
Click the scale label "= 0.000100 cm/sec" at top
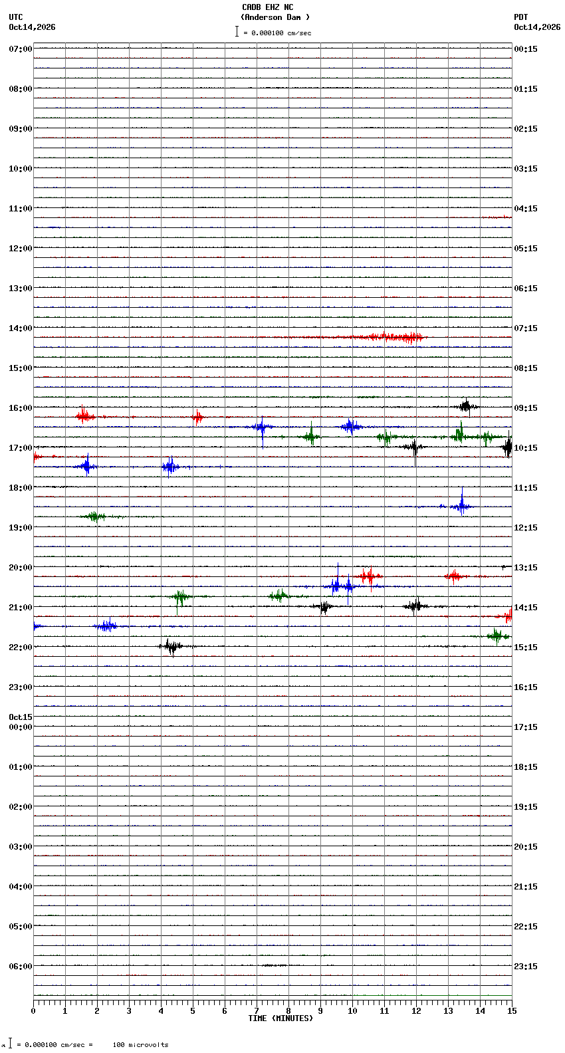click(277, 33)
